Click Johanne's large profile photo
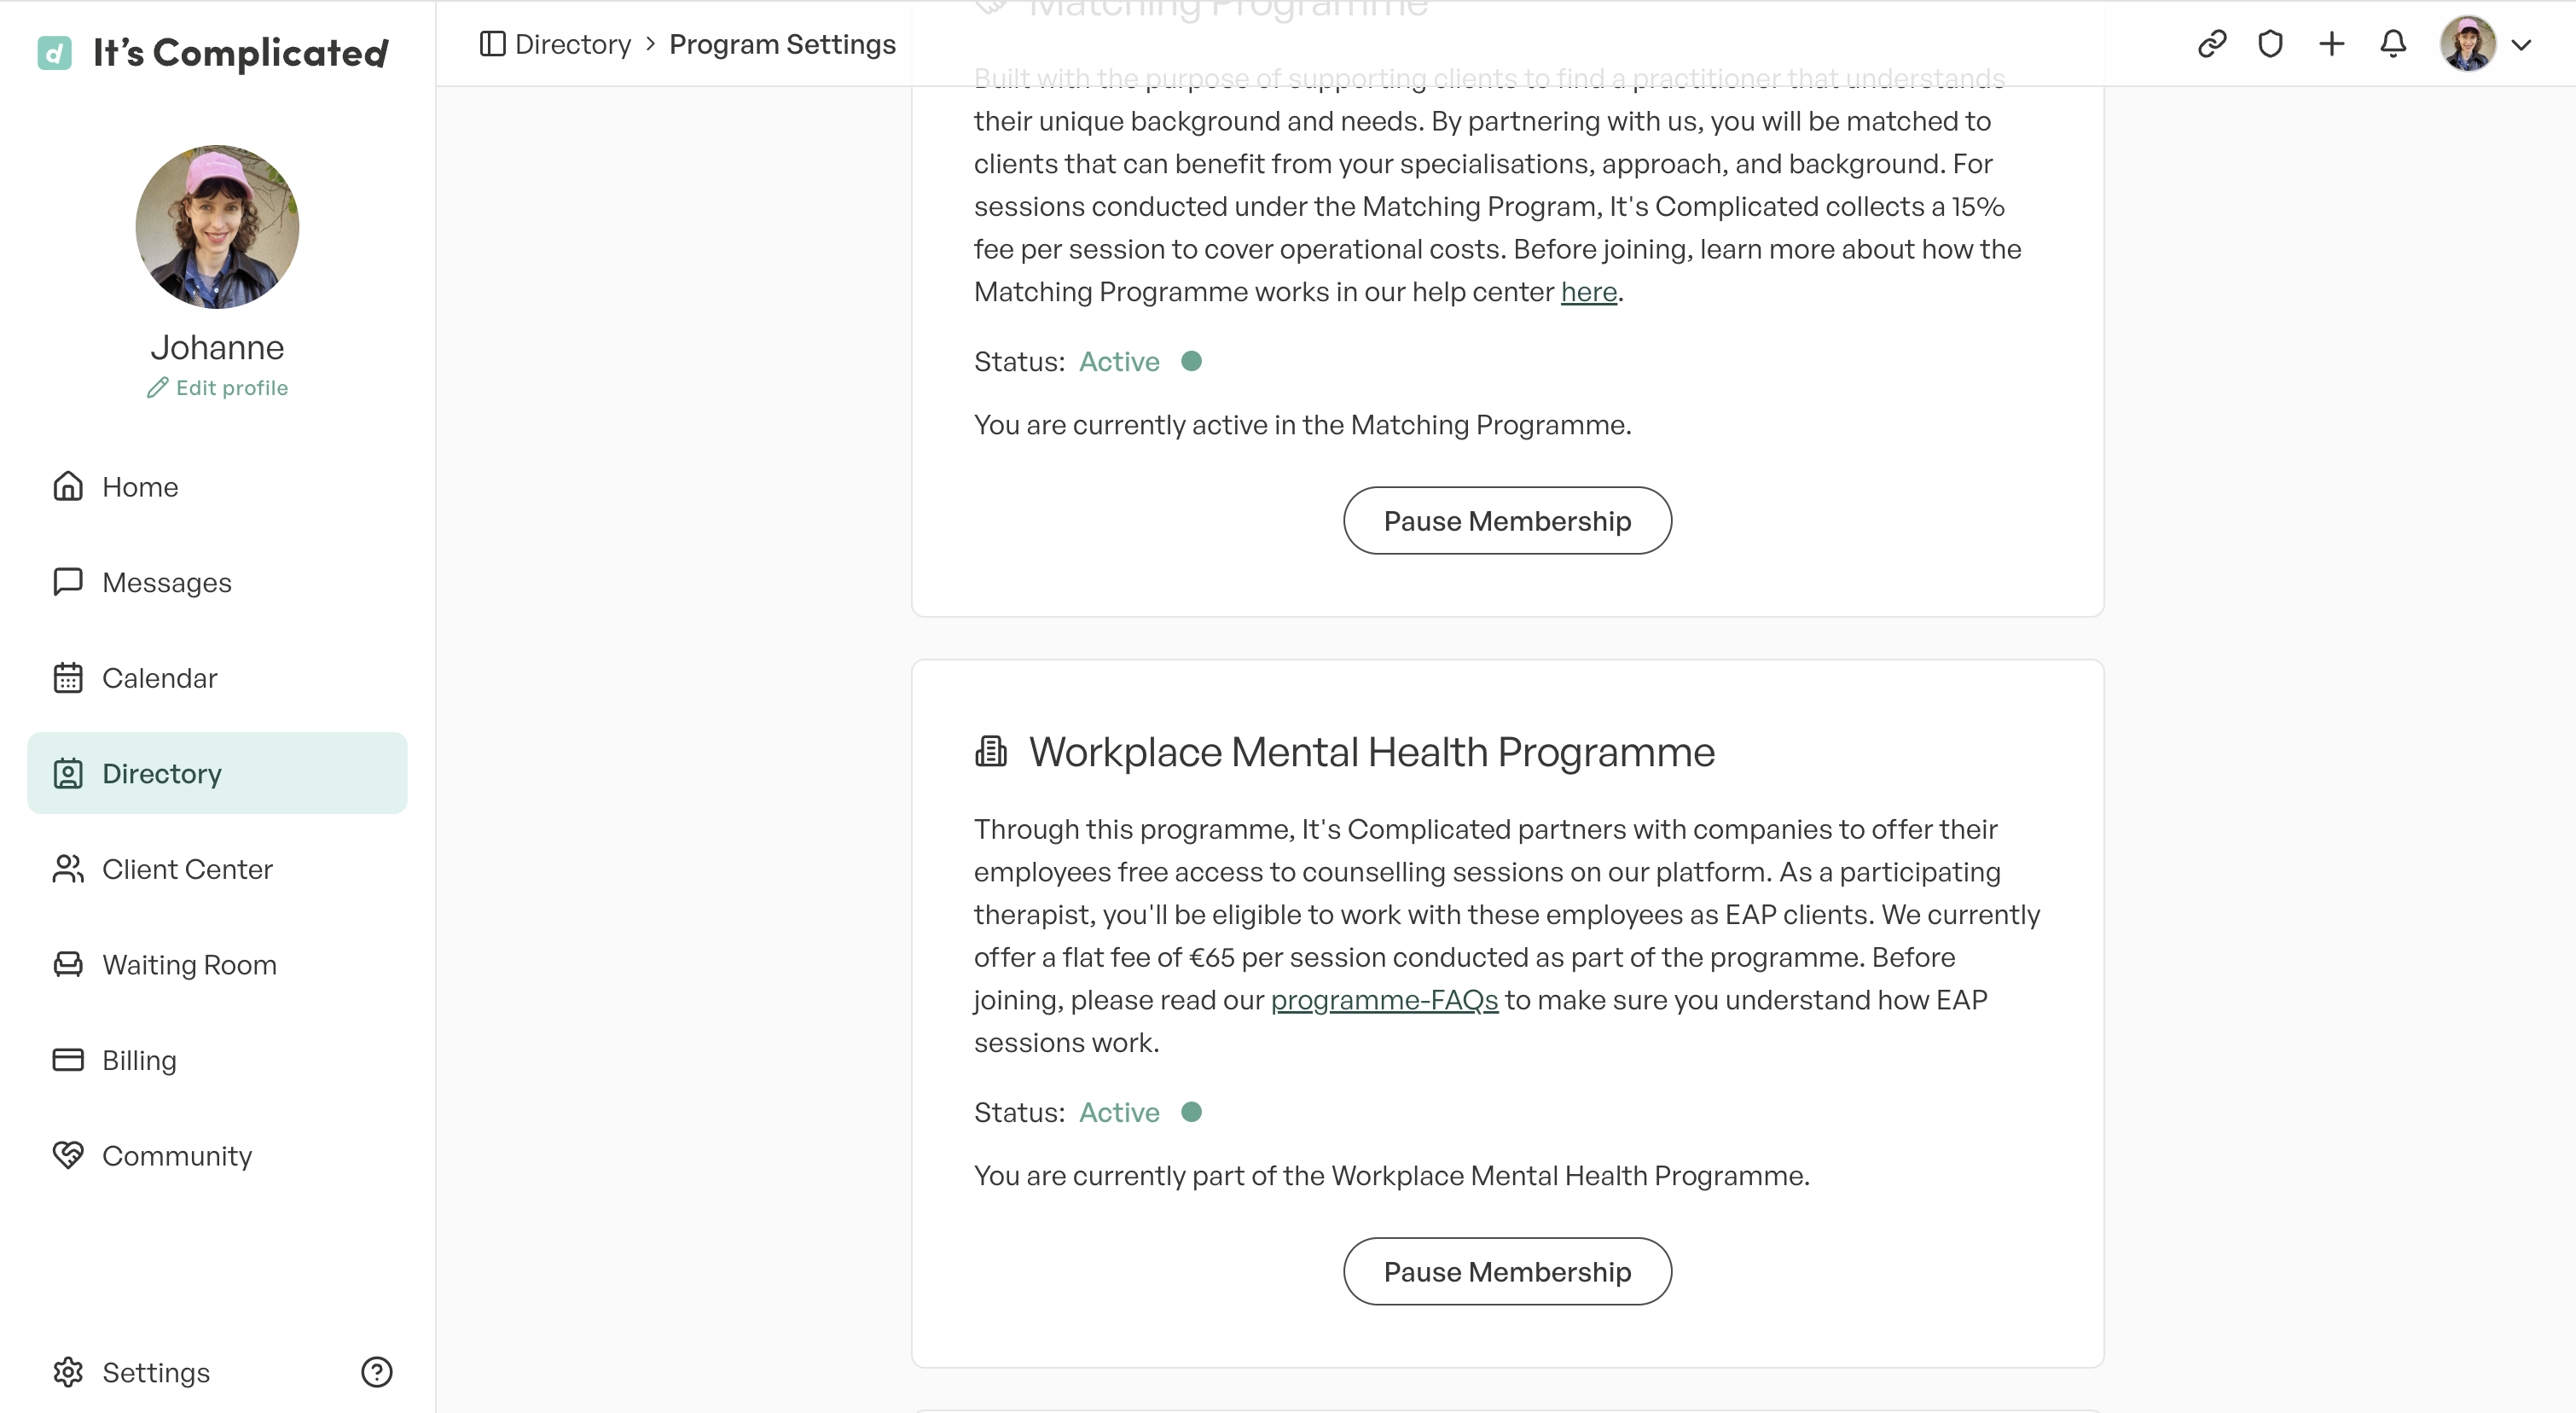Viewport: 2576px width, 1413px height. [x=217, y=227]
